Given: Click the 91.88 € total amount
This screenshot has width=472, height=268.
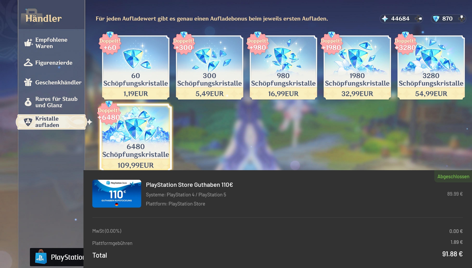Looking at the screenshot, I should pyautogui.click(x=452, y=254).
